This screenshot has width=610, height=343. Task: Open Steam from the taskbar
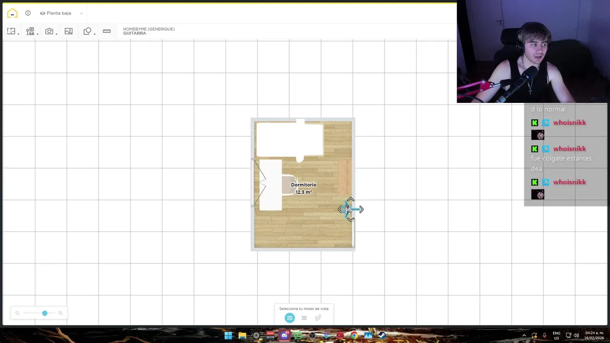point(382,335)
